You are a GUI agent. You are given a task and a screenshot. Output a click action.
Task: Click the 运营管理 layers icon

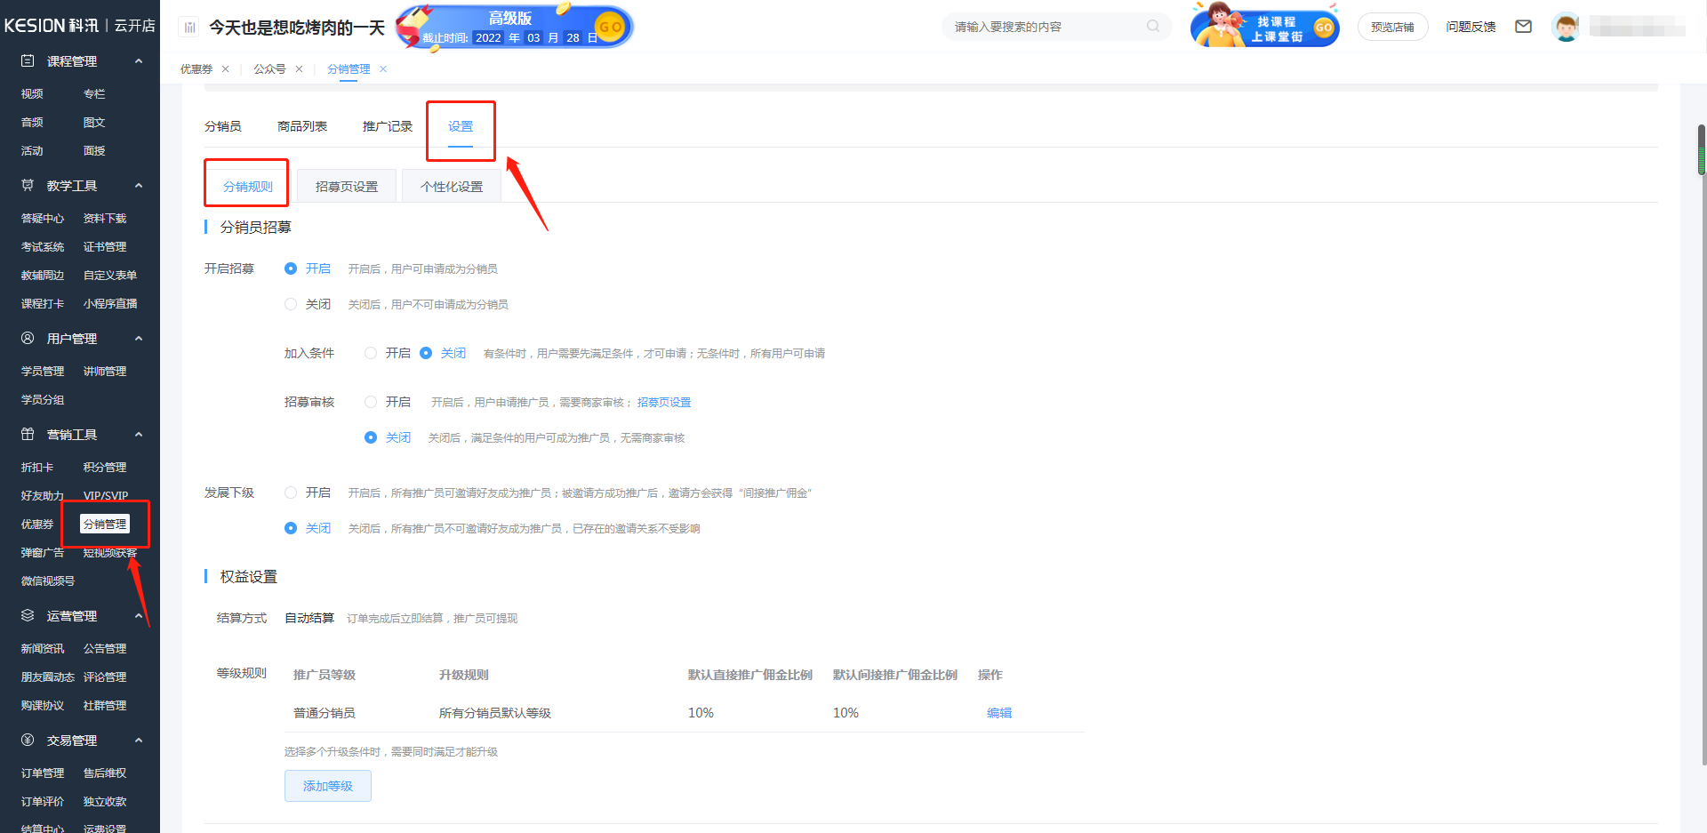coord(28,616)
